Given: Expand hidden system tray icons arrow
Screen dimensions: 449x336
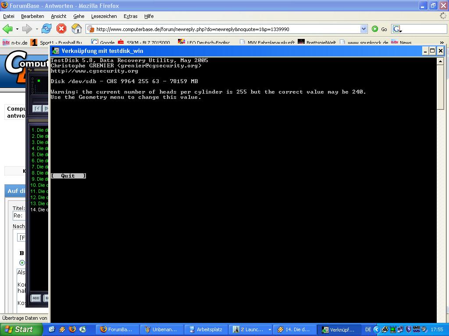Looking at the screenshot, I should (x=377, y=329).
